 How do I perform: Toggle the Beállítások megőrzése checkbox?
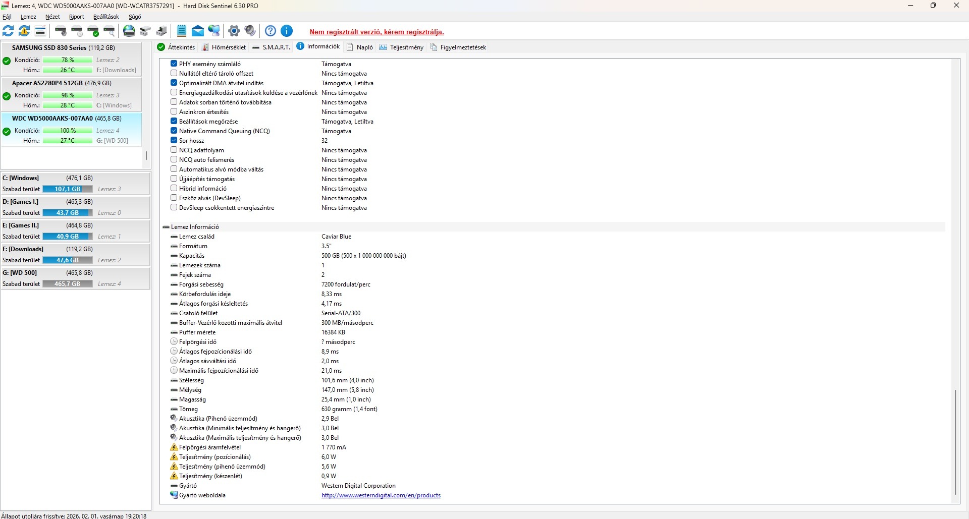click(174, 122)
